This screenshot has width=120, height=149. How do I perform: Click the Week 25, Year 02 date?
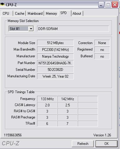55,76
